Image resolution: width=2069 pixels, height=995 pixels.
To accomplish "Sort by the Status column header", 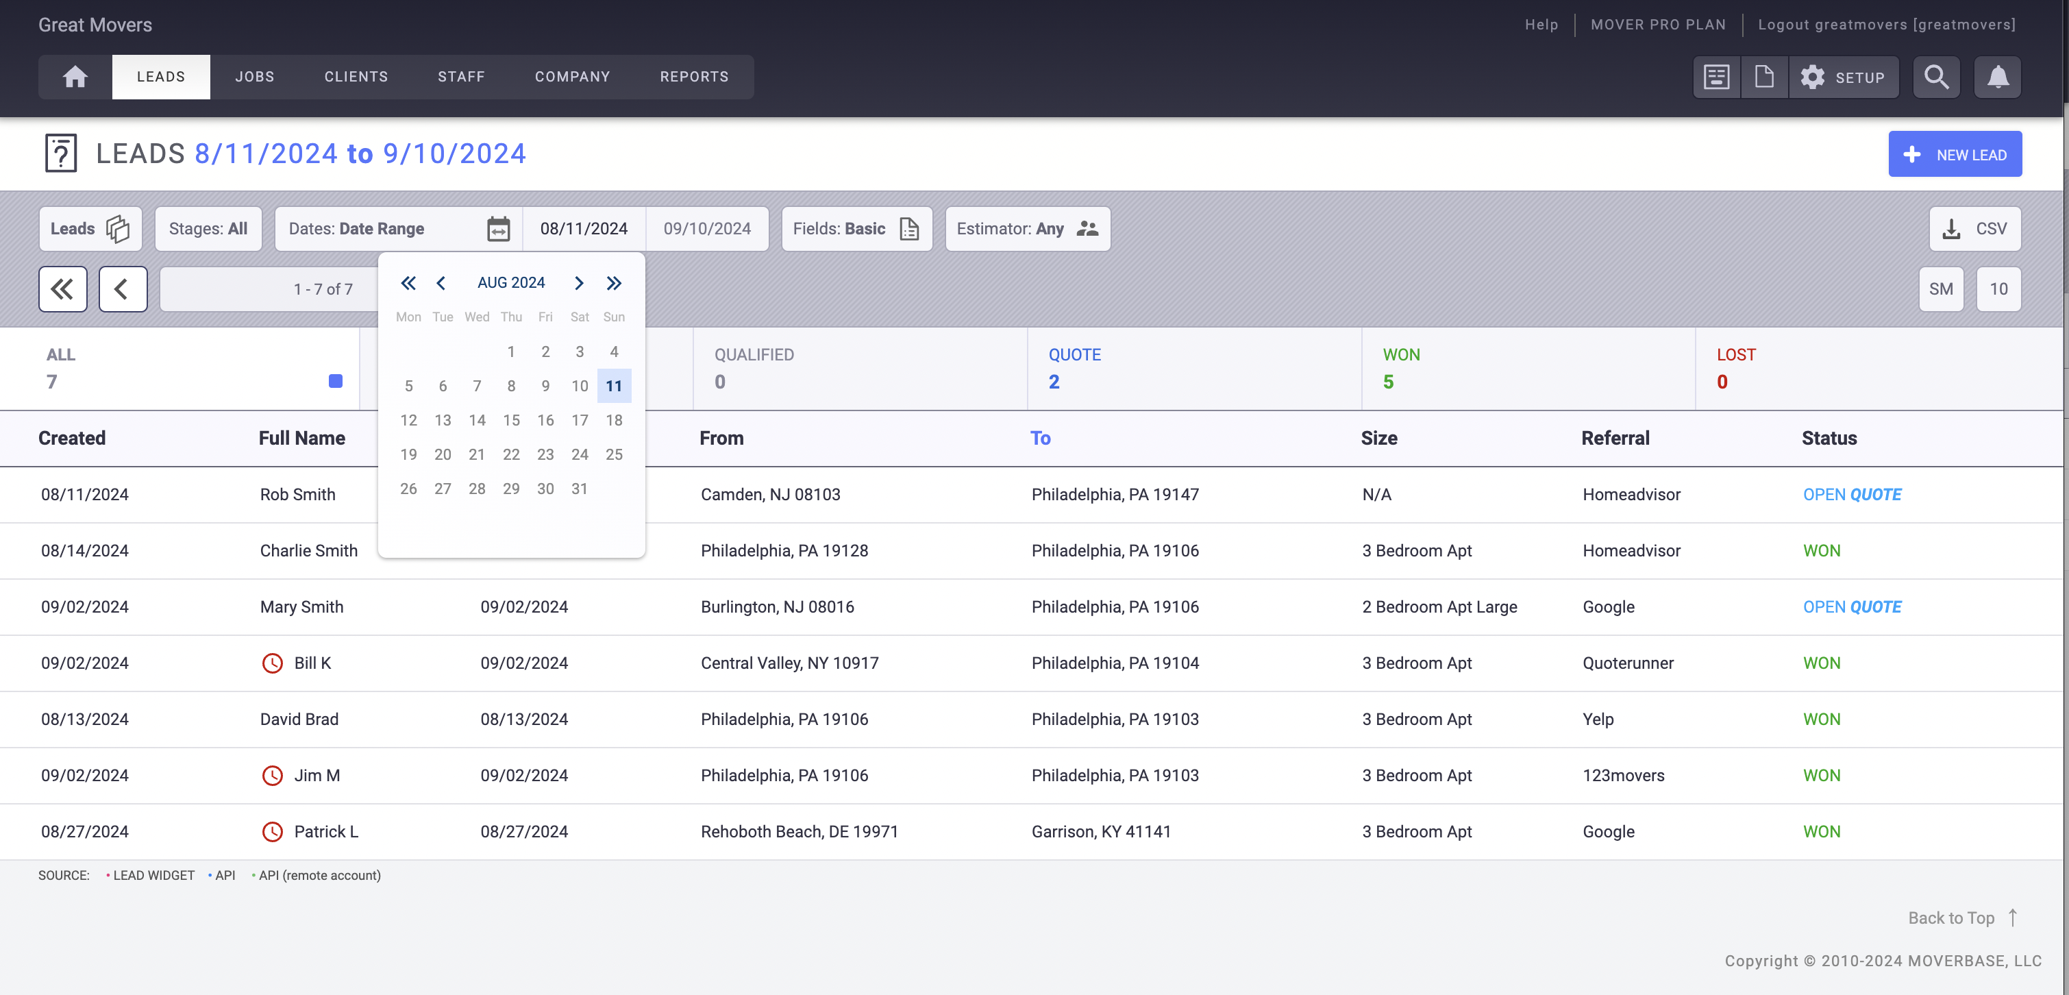I will tap(1829, 439).
